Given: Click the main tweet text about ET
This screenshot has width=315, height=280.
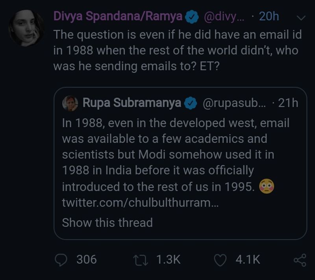Looking at the screenshot, I should (x=177, y=51).
